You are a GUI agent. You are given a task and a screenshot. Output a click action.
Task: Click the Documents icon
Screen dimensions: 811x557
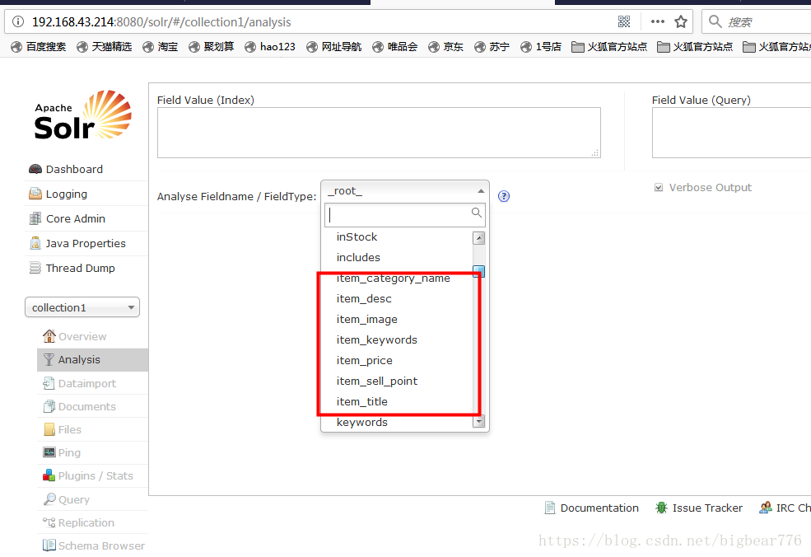tap(49, 406)
